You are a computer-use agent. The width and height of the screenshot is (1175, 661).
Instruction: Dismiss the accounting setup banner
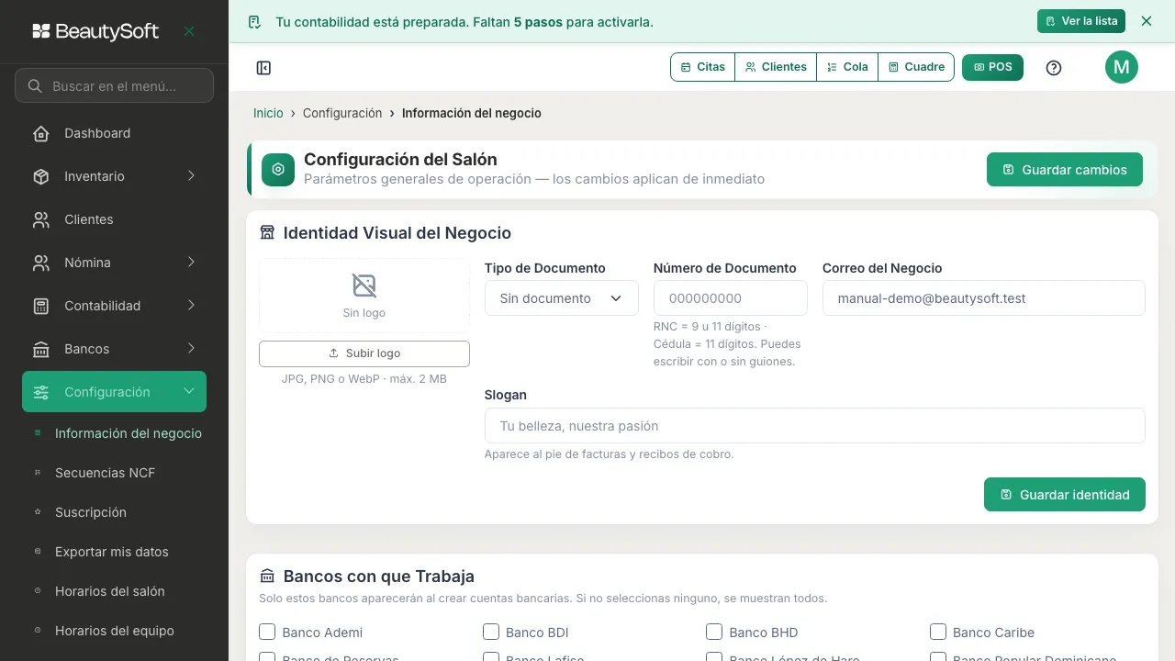[x=1146, y=21]
